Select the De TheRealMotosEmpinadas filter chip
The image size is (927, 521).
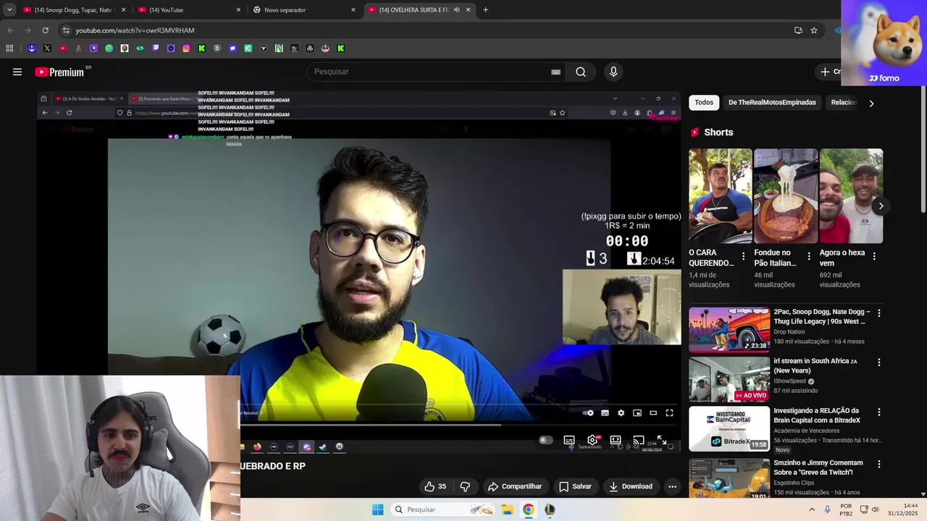click(772, 103)
